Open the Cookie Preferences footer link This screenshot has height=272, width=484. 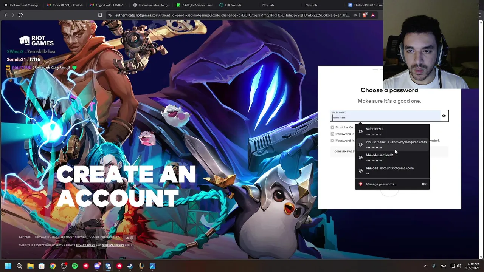[x=104, y=237]
